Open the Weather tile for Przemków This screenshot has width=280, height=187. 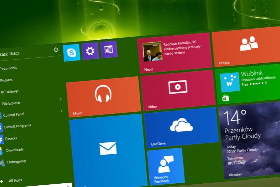[250, 140]
